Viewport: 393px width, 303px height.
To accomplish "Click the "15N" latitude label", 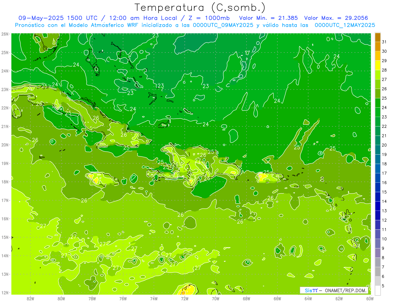I will tap(5, 237).
